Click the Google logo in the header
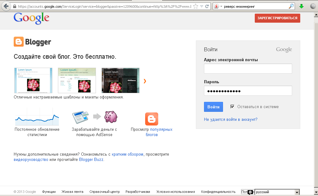The width and height of the screenshot is (318, 196). point(31,18)
